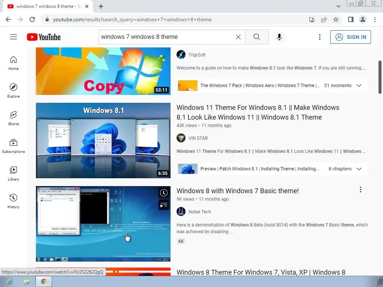Image resolution: width=383 pixels, height=287 pixels.
Task: Go to Home in sidebar
Action: click(13, 63)
